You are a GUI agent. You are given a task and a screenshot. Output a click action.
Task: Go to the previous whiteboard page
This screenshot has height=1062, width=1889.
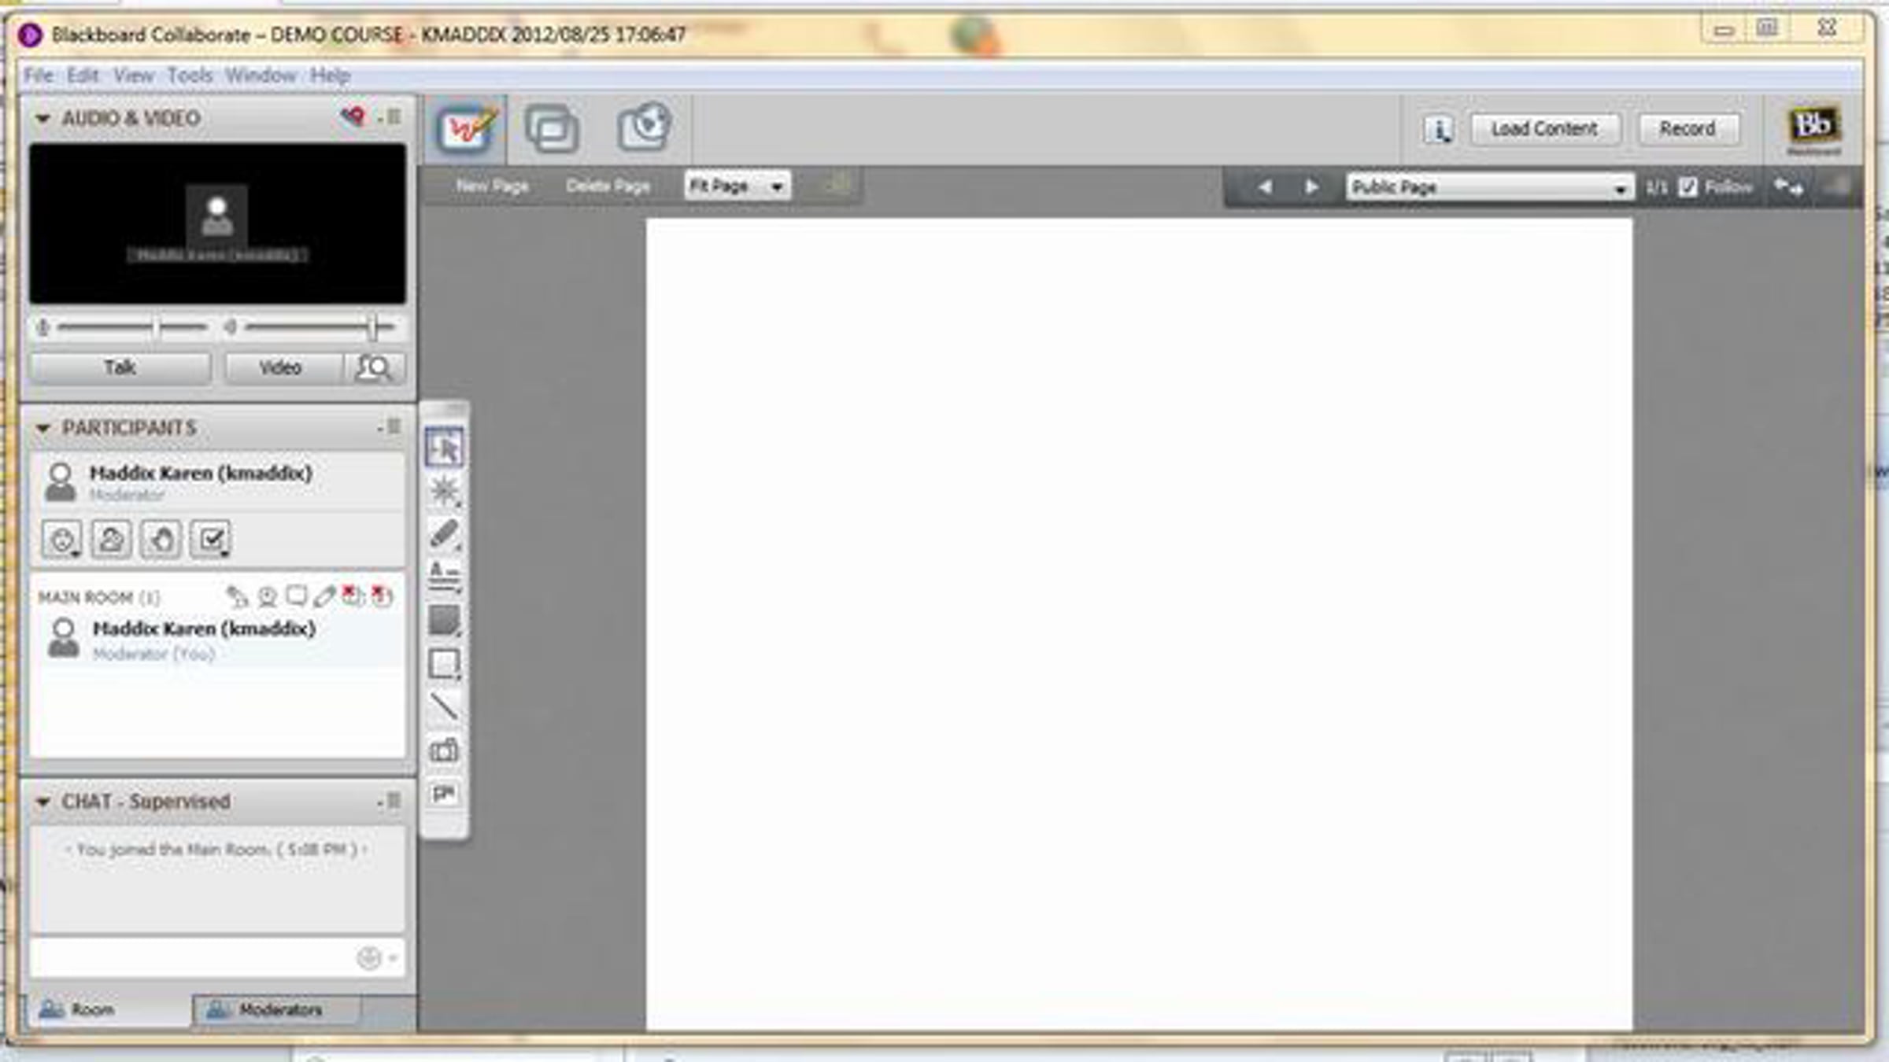[1265, 187]
